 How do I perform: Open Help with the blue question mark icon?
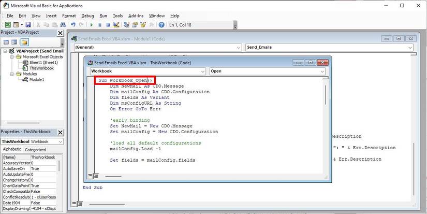pos(161,25)
